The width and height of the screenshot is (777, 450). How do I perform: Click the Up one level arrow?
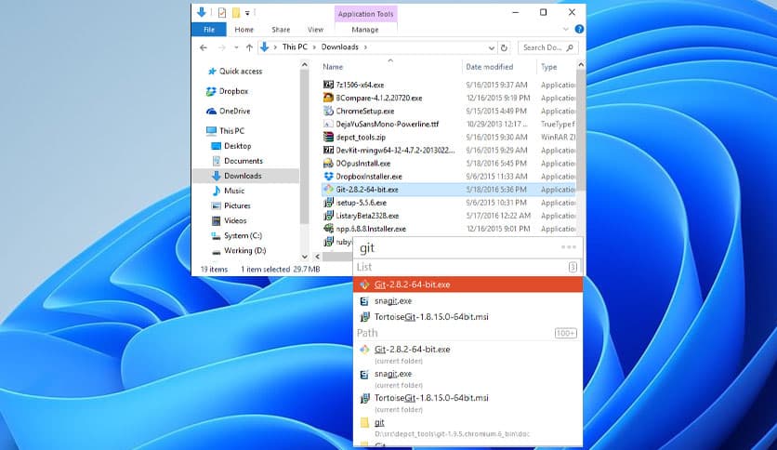249,47
